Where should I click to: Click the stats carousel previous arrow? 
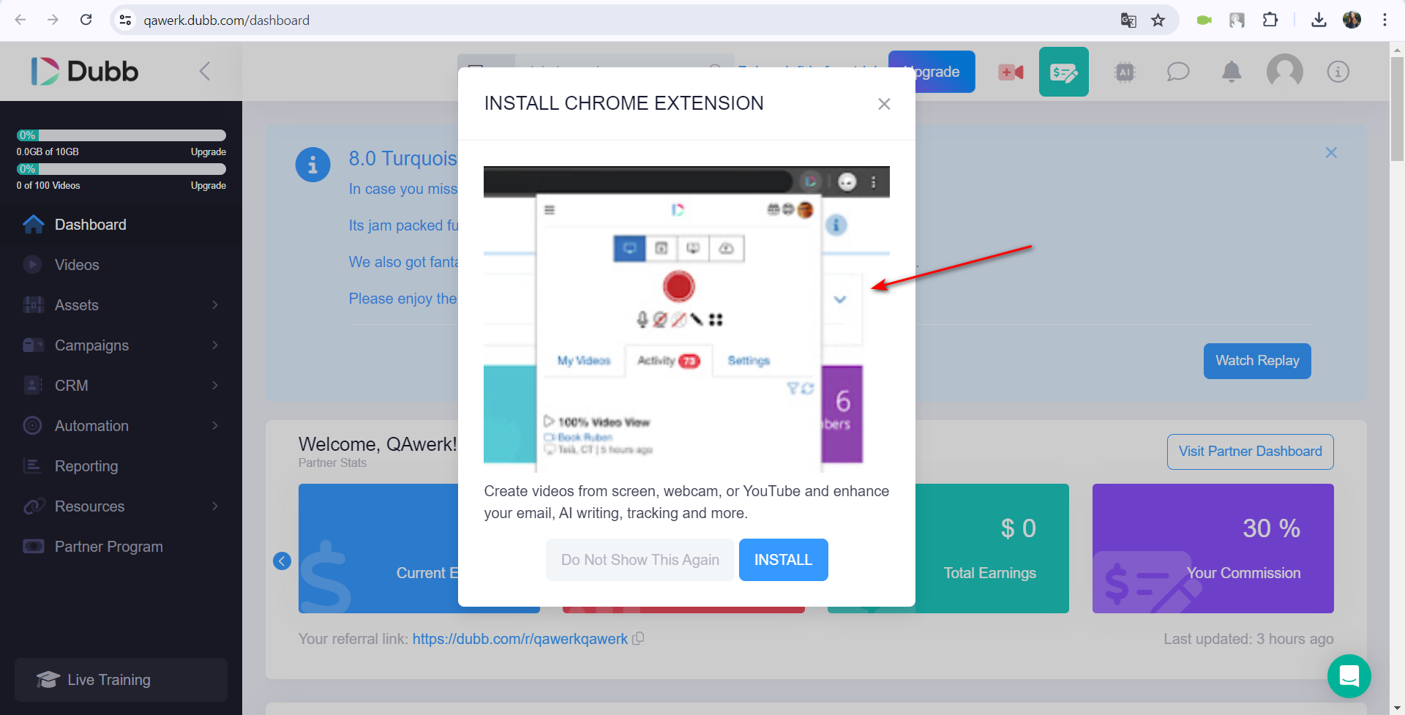(282, 561)
